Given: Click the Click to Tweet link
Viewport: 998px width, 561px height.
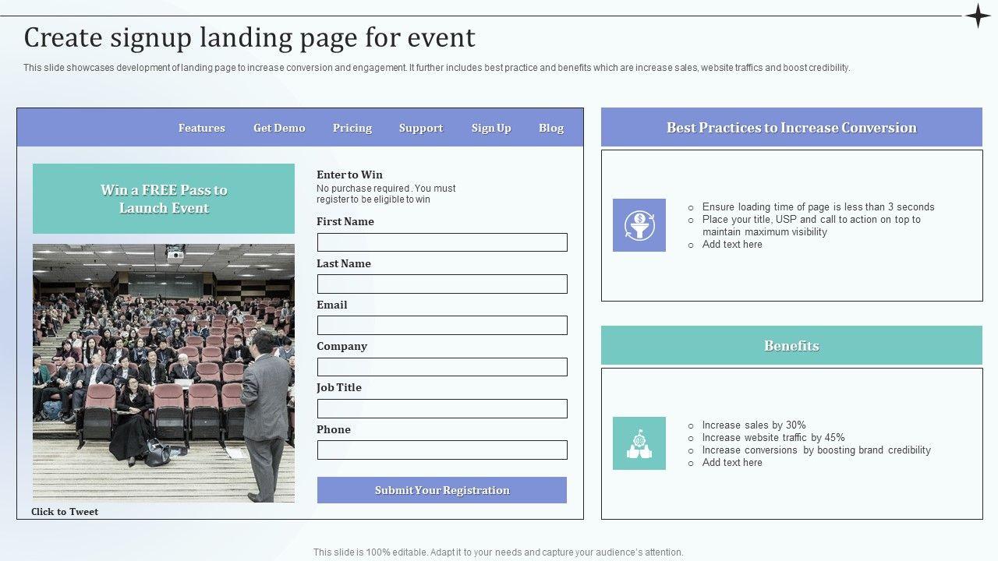Looking at the screenshot, I should (x=65, y=512).
